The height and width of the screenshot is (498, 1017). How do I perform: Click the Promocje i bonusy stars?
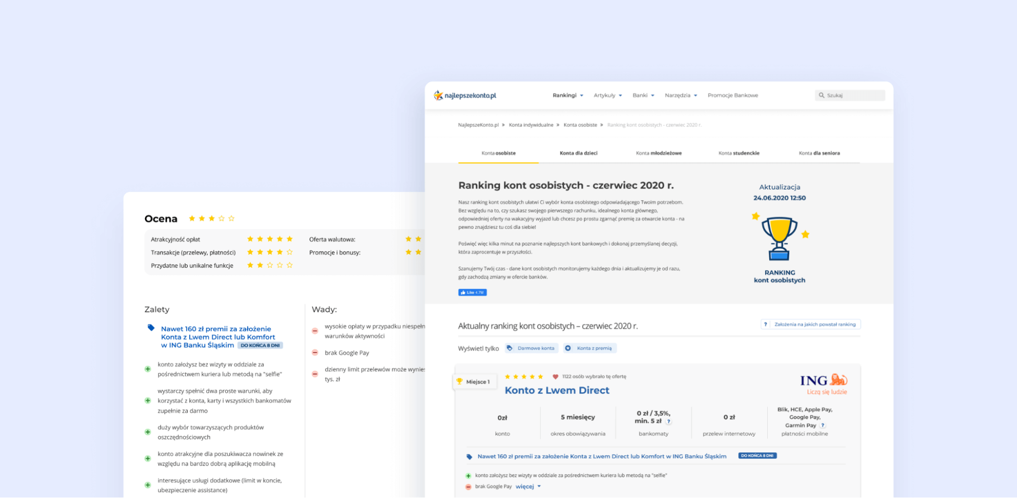[x=414, y=252]
